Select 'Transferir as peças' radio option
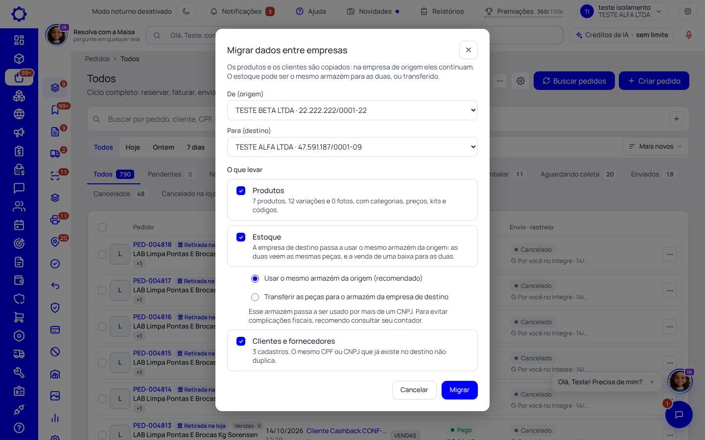The image size is (705, 440). pyautogui.click(x=255, y=297)
